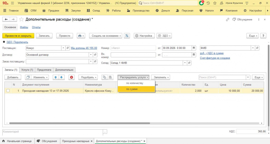Expand warehouse dropdown list
This screenshot has height=144, width=270.
(185, 63)
